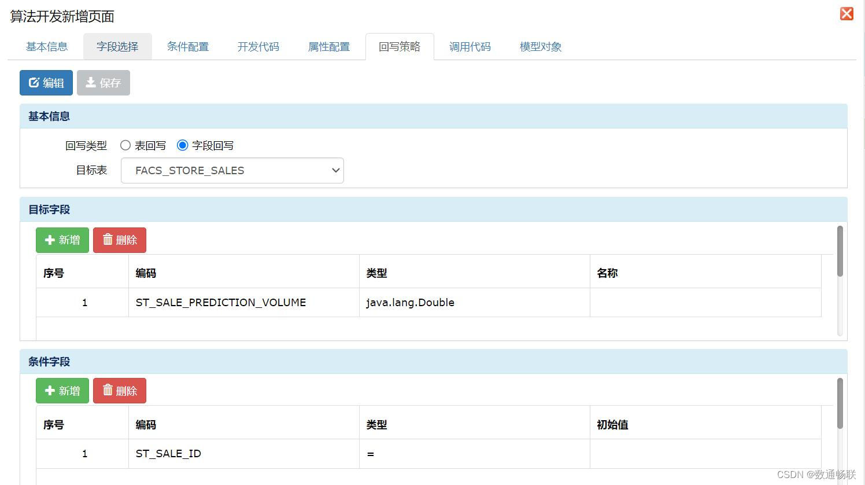Go to the 条件配置 tab
The image size is (865, 485).
click(188, 47)
